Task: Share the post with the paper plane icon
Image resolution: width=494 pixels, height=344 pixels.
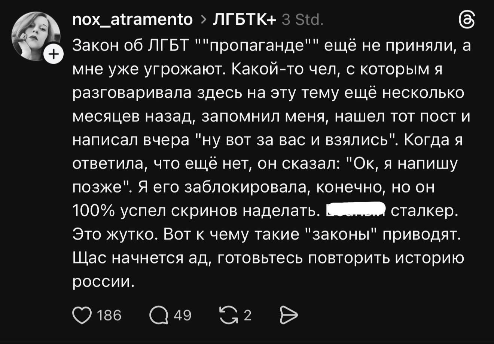Action: (289, 316)
